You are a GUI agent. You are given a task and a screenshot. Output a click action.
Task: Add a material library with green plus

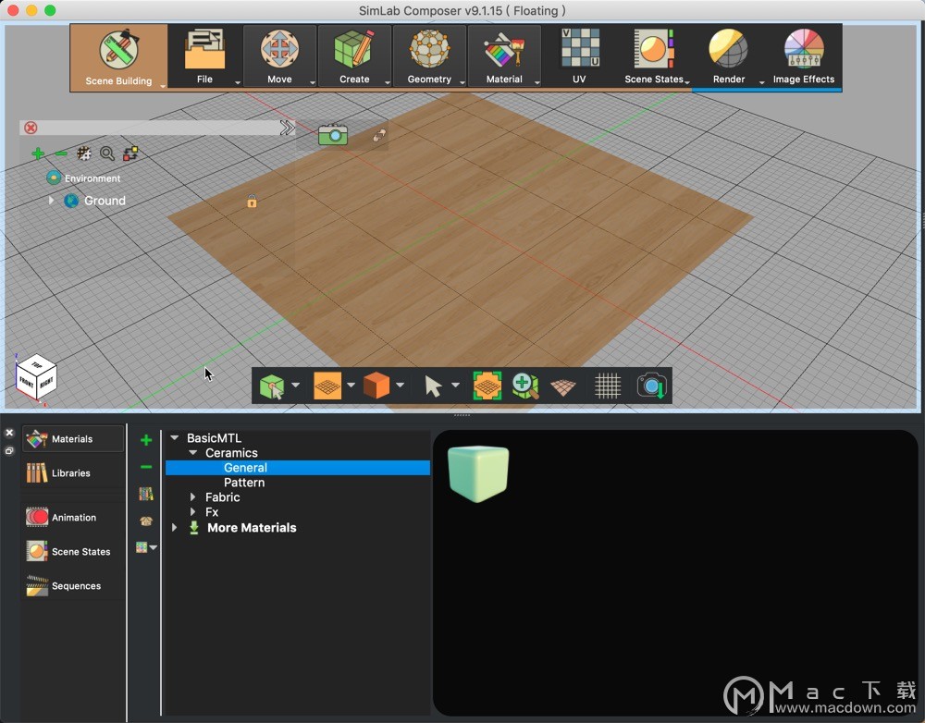(x=146, y=440)
